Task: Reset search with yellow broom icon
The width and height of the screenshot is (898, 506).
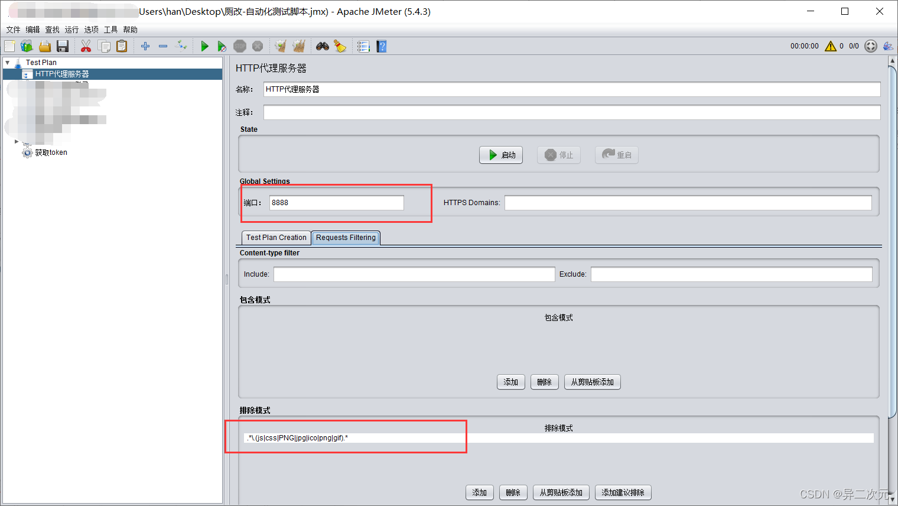Action: point(340,46)
